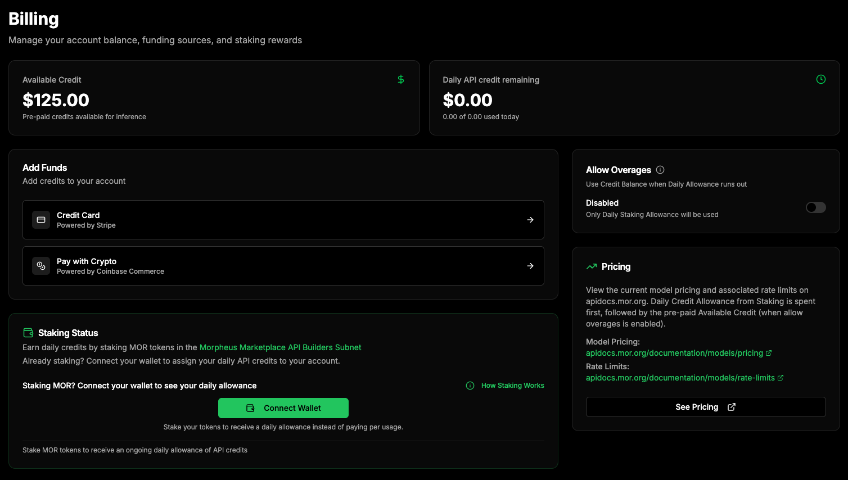
Task: Open the rate limits documentation link
Action: [680, 377]
